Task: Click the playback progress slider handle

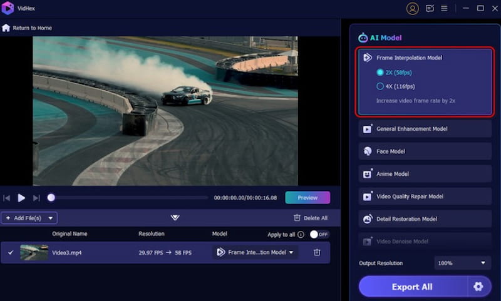Action: pos(51,198)
